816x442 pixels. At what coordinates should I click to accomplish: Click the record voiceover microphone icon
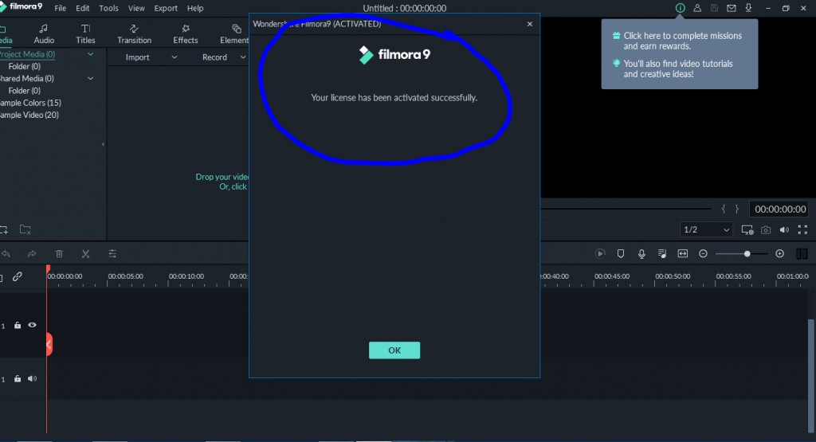coord(641,254)
